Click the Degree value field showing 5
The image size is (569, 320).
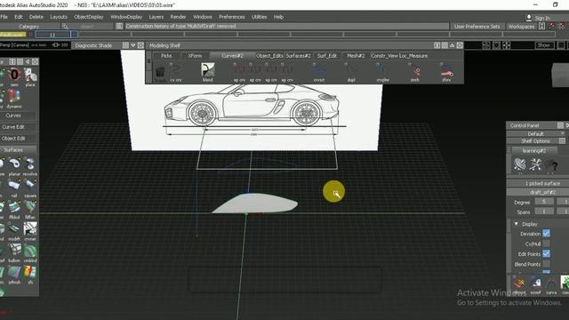point(544,202)
